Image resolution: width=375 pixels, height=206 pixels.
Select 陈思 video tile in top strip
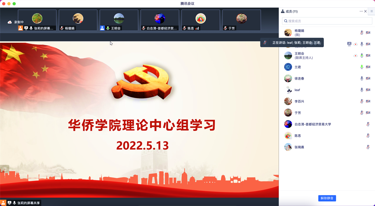[x=201, y=20]
